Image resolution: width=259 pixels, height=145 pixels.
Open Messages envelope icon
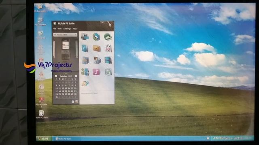(x=96, y=48)
